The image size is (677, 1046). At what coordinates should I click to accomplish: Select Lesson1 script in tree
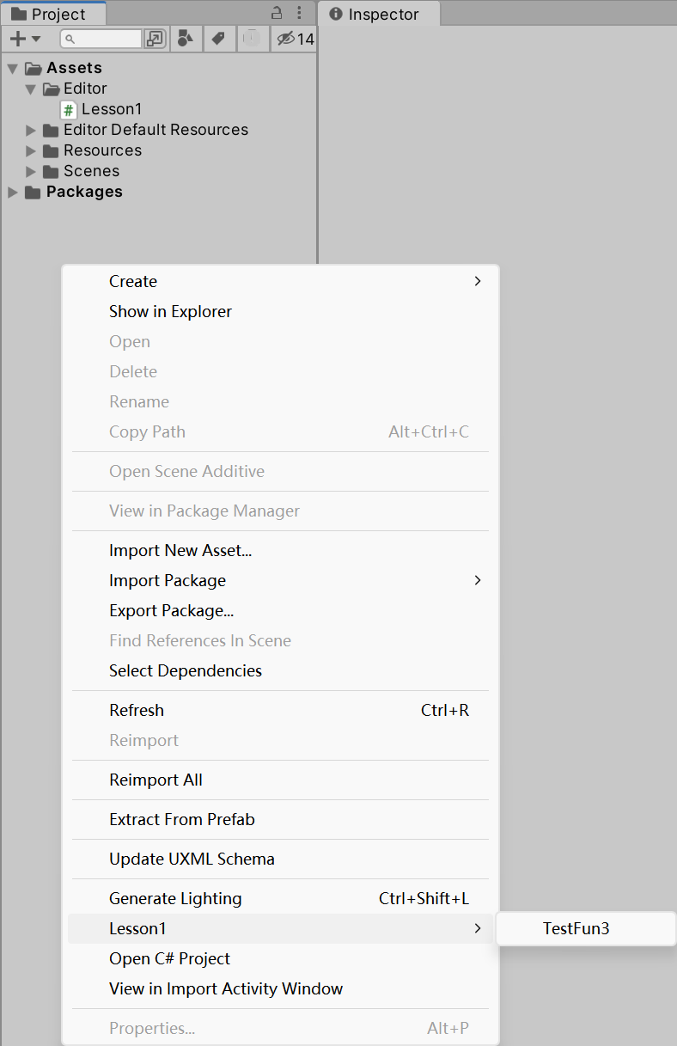[112, 109]
